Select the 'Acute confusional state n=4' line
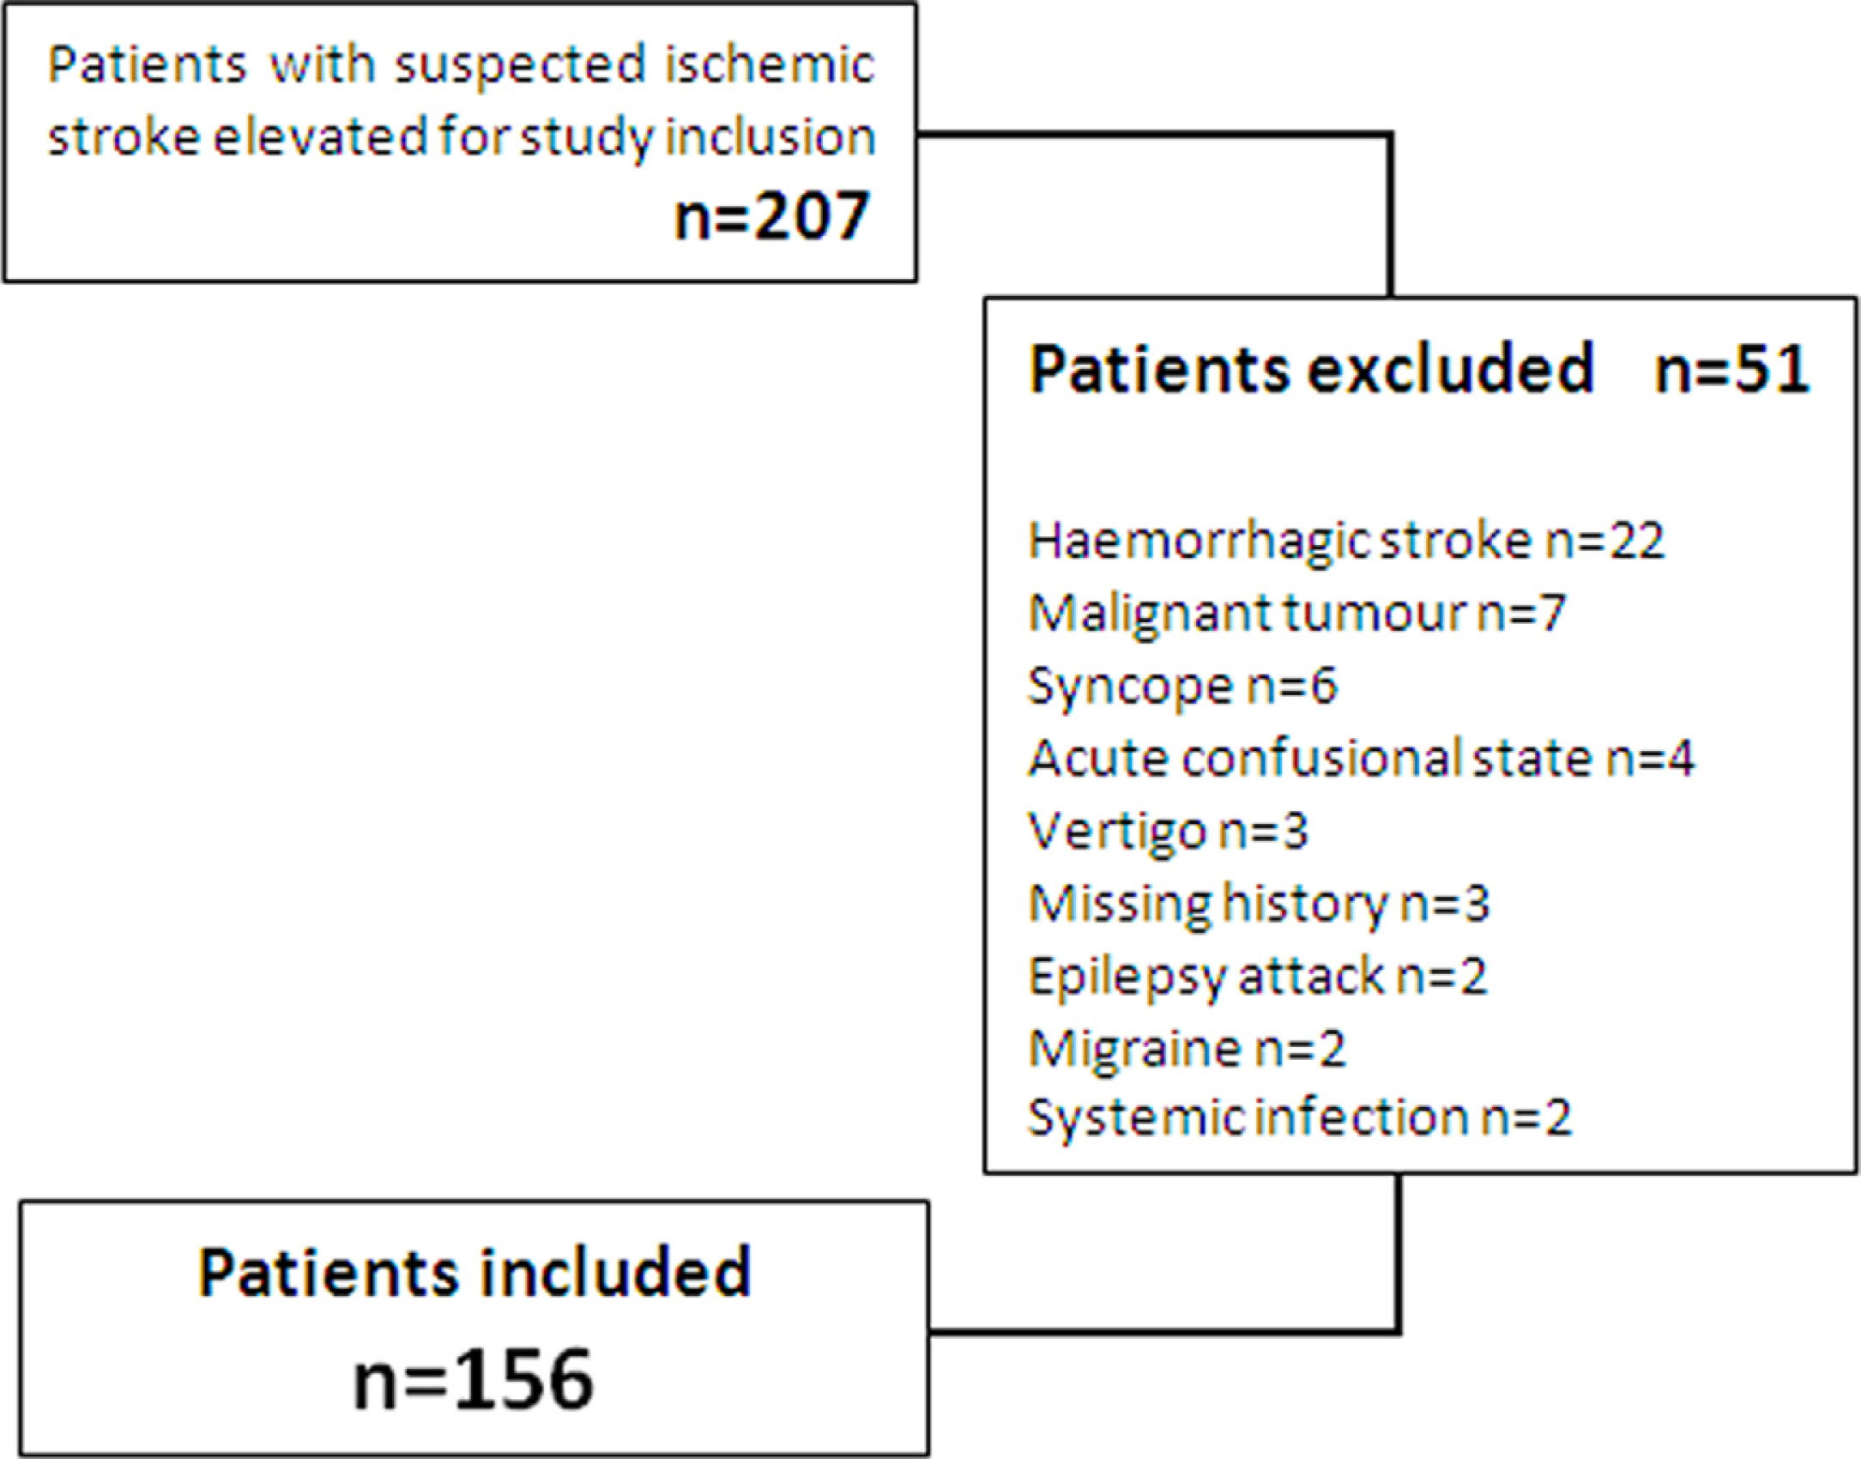 click(x=1360, y=759)
